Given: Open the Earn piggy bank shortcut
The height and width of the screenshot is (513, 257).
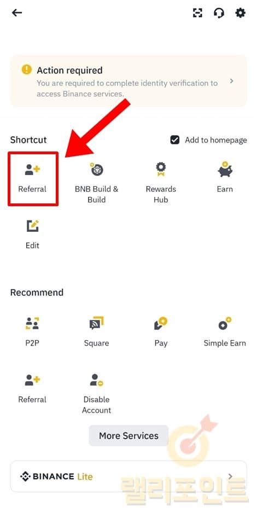Looking at the screenshot, I should click(225, 178).
